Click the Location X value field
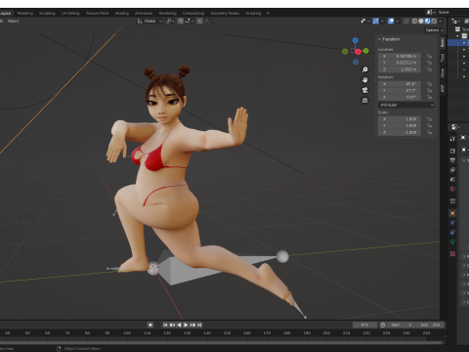The image size is (469, 352). point(400,56)
